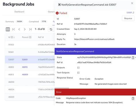Select job row 46813

point(30,74)
